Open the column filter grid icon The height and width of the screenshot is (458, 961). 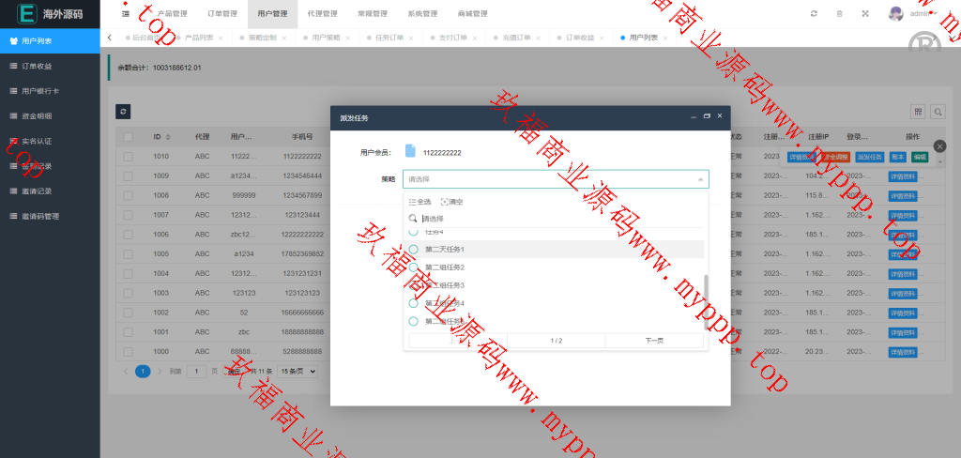(918, 112)
